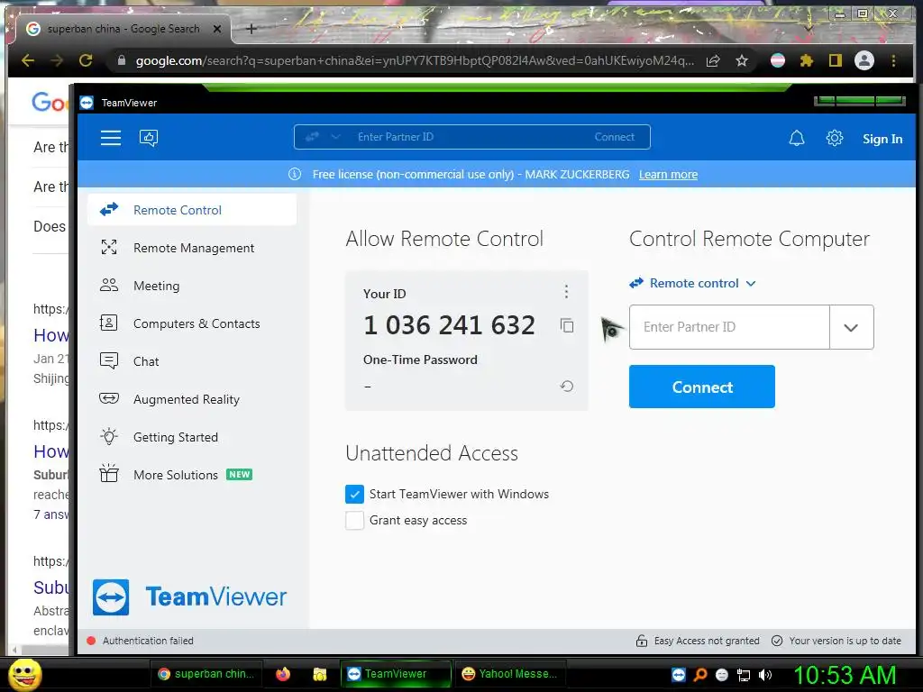923x692 pixels.
Task: Click the main Enter Partner ID field
Action: coord(729,327)
